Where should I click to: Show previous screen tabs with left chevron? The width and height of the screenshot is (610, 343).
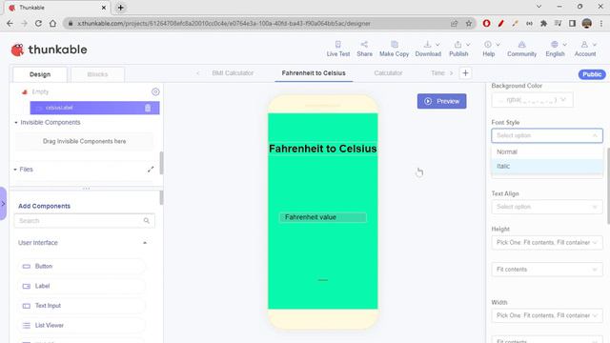(198, 73)
